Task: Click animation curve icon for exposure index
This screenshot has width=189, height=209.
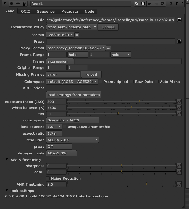Action: [179, 102]
